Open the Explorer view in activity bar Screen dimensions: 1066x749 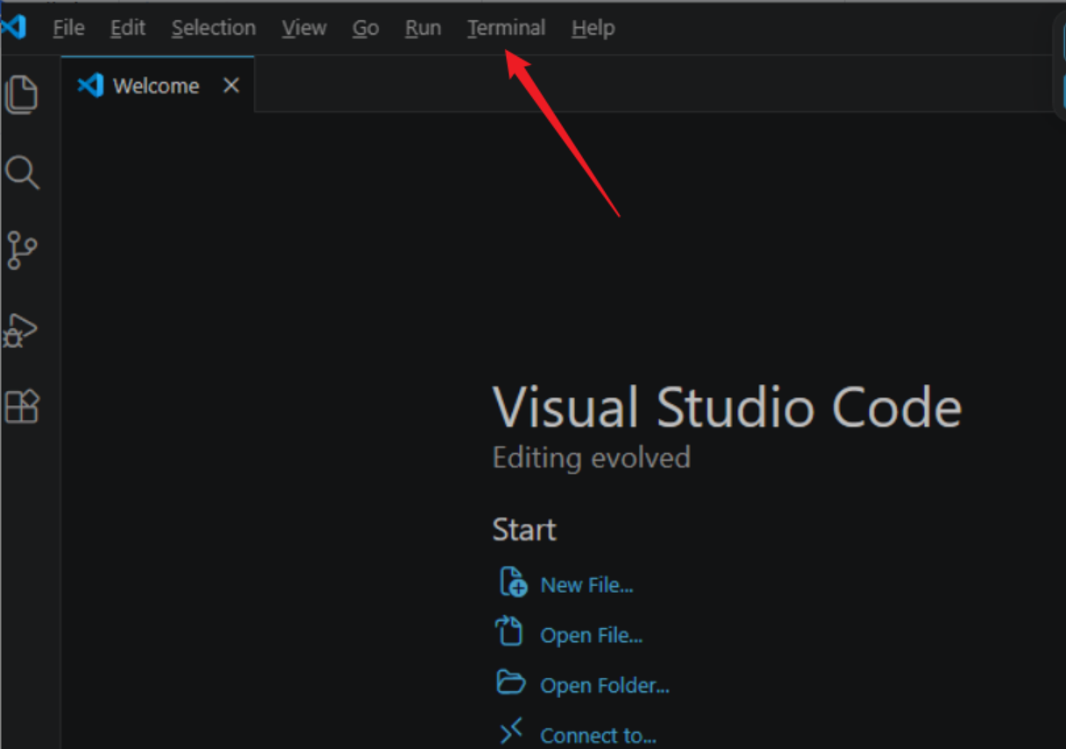(x=22, y=95)
